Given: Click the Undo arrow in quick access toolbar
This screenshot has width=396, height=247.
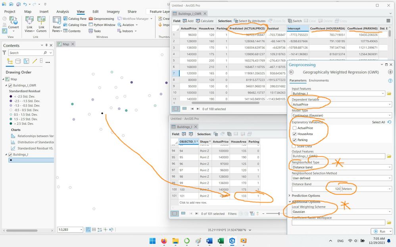Looking at the screenshot, I should [x=25, y=4].
